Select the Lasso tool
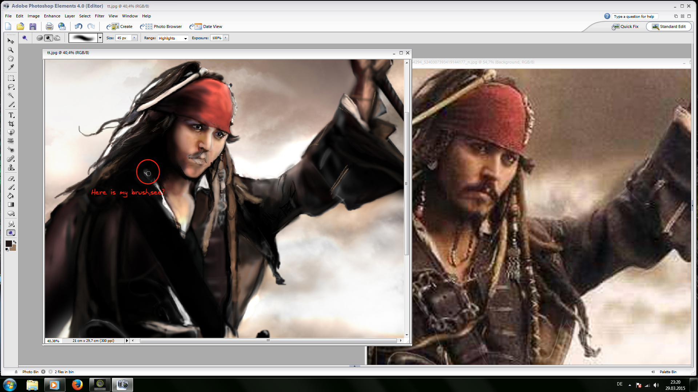 [11, 87]
